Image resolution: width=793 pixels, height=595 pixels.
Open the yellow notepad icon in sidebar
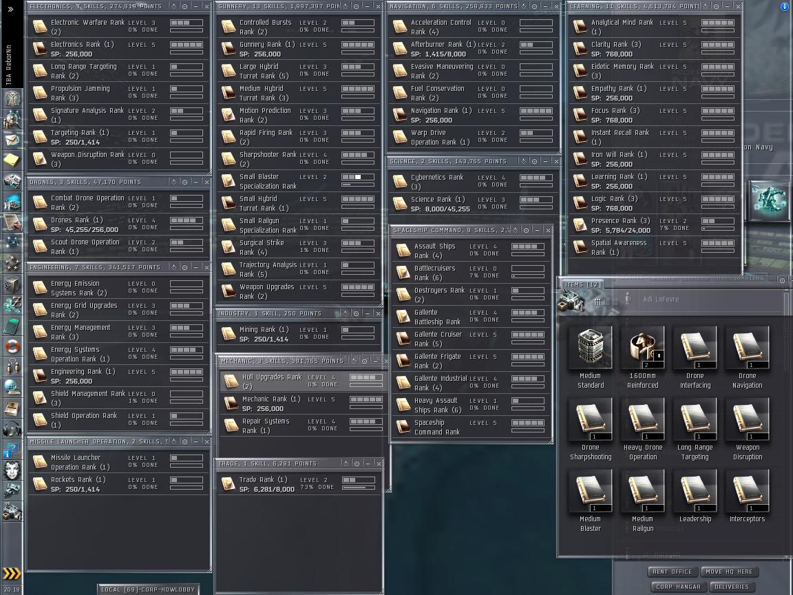[x=12, y=160]
